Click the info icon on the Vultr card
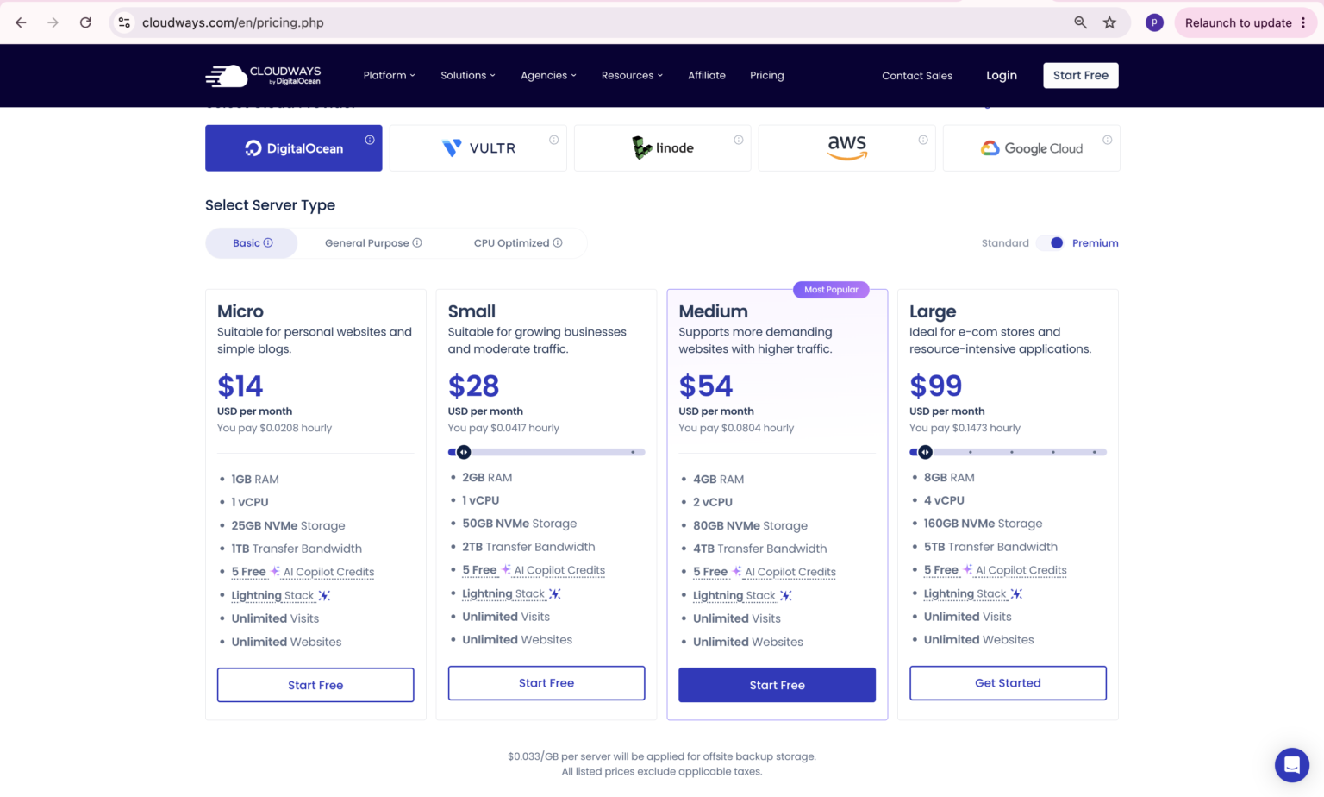1324x797 pixels. coord(554,140)
